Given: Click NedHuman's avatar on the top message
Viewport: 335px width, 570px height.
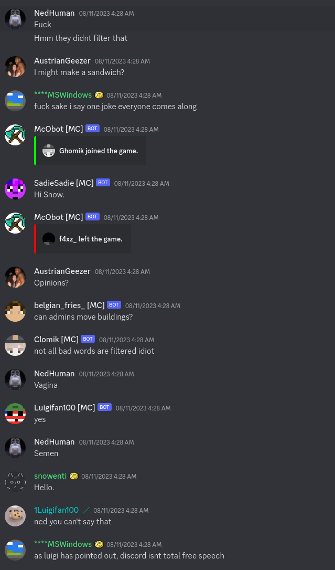Looking at the screenshot, I should (x=15, y=19).
